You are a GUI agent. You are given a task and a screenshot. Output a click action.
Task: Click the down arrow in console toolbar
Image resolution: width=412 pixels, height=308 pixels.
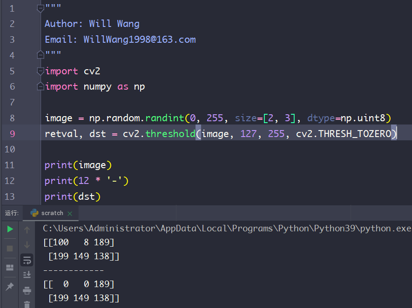(x=27, y=245)
